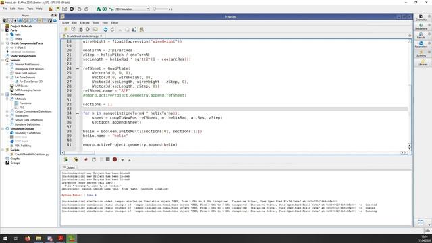Screen dimensions: 432x243
Task: Open the Execute menu in Scripting window
Action: coord(84,22)
